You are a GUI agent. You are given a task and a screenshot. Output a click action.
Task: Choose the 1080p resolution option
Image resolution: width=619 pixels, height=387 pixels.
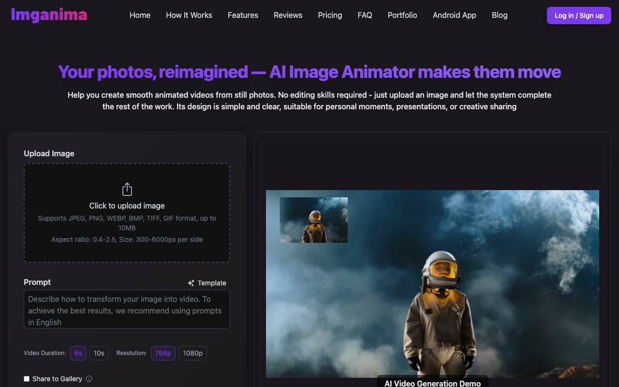192,353
